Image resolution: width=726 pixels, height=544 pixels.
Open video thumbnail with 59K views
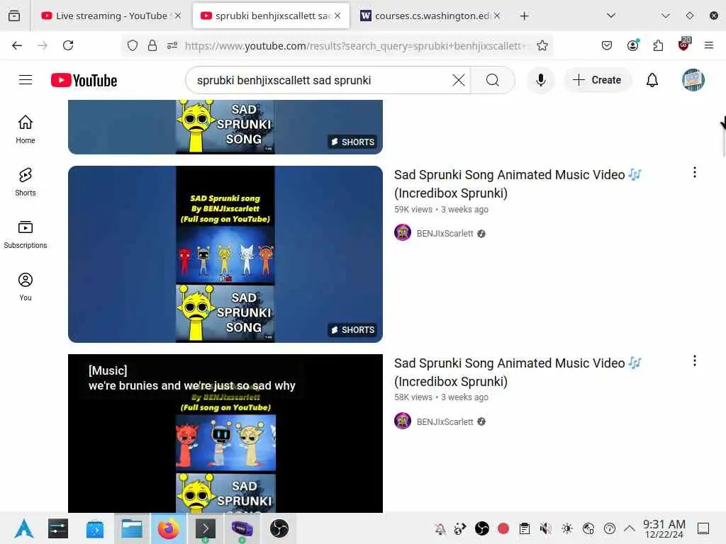(225, 254)
